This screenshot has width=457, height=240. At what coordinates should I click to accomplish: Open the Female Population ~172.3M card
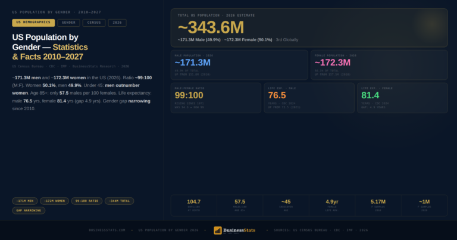[379, 65]
